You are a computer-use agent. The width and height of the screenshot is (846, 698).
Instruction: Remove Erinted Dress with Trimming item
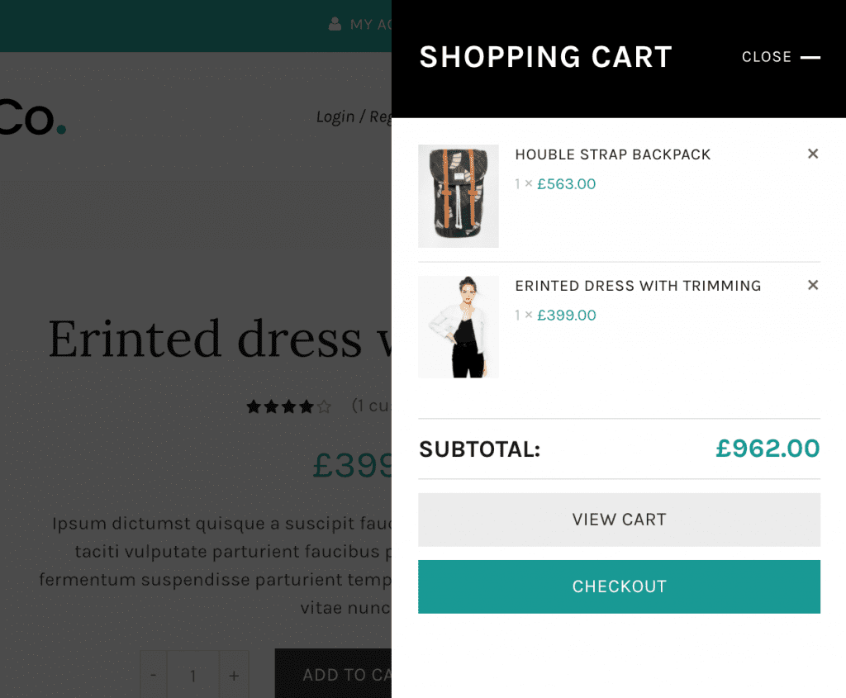pyautogui.click(x=813, y=285)
